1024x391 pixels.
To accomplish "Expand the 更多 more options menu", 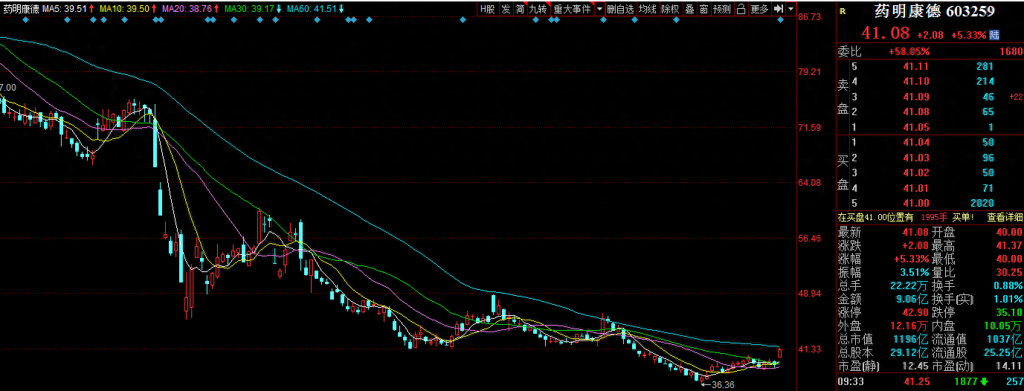I will [x=759, y=9].
